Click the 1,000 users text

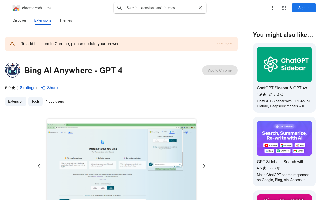(x=55, y=101)
